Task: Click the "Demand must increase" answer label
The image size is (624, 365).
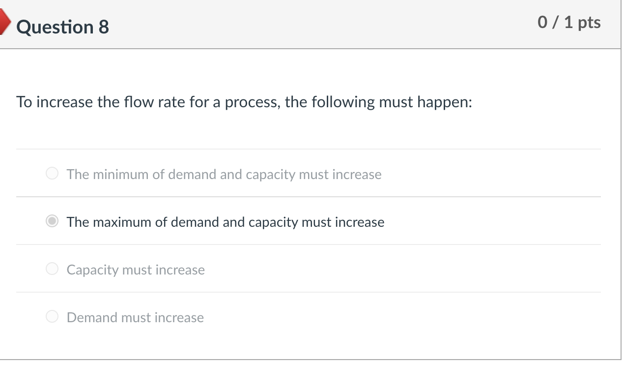Action: 135,318
